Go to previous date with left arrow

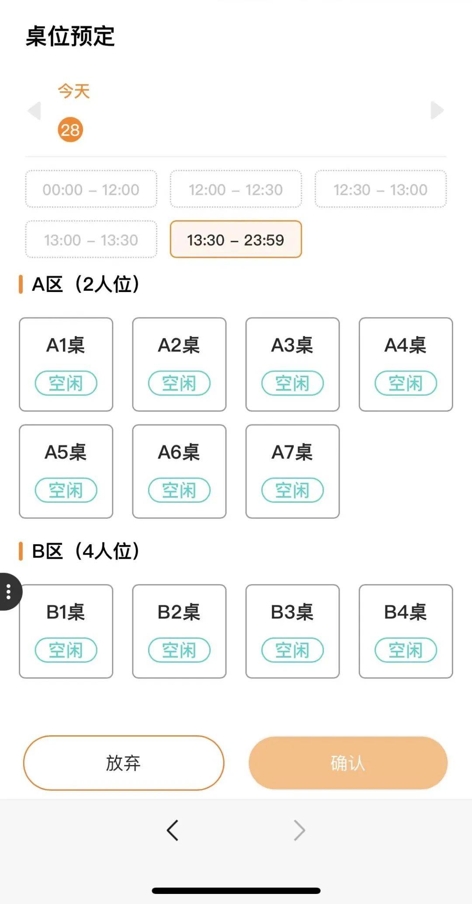click(x=35, y=110)
